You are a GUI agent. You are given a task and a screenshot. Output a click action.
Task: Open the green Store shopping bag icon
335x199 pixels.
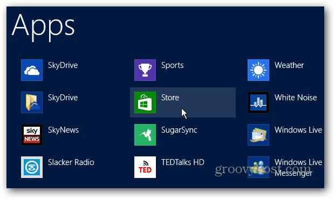[x=145, y=102]
